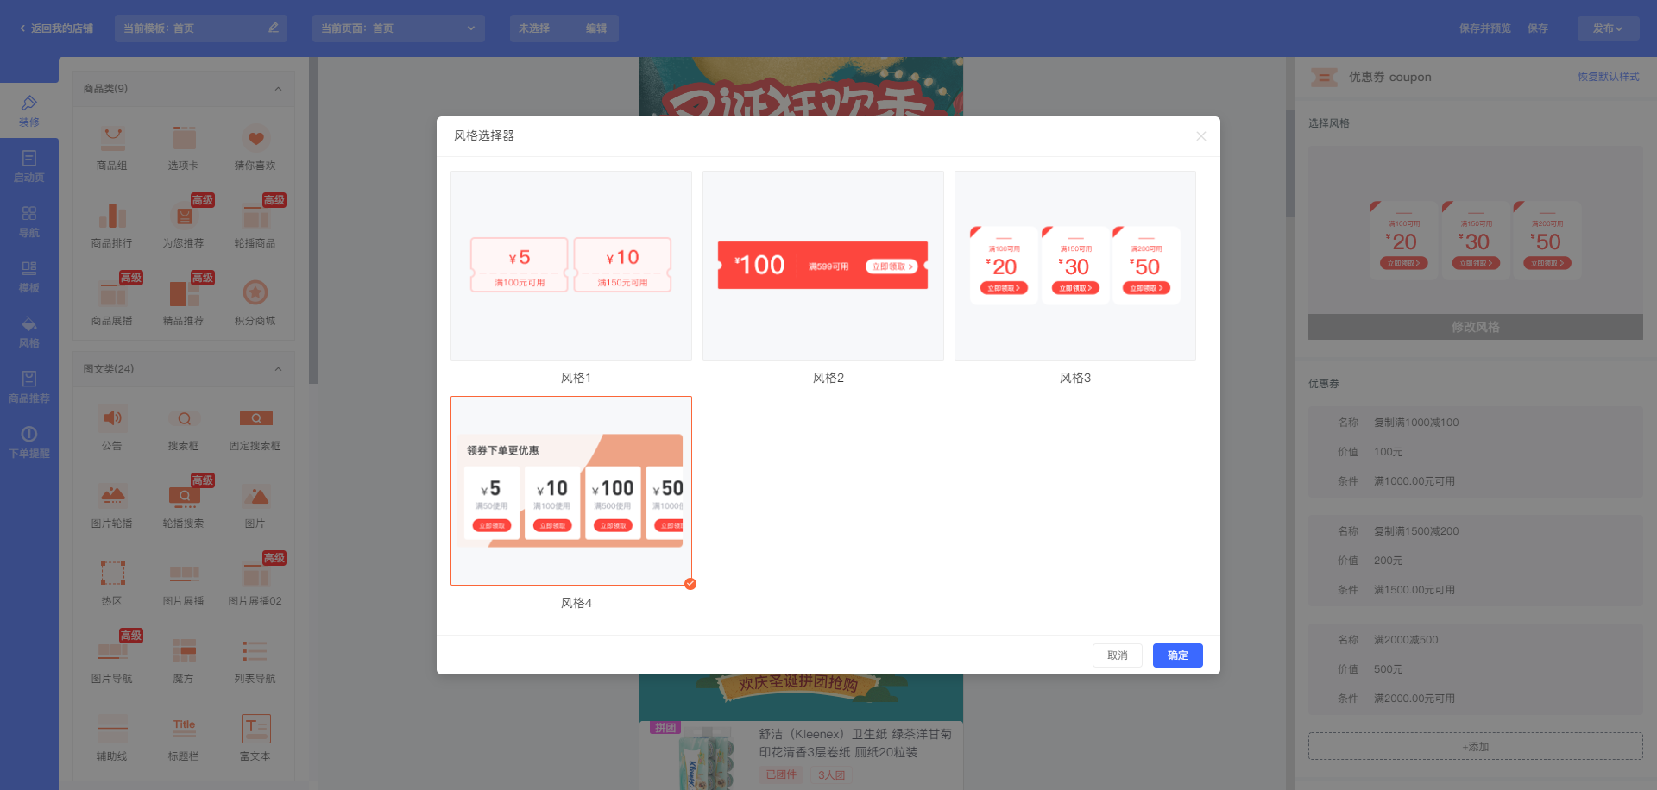Image resolution: width=1657 pixels, height=790 pixels.
Task: Pick the 风格3 coupon style preview
Action: coord(1074,266)
